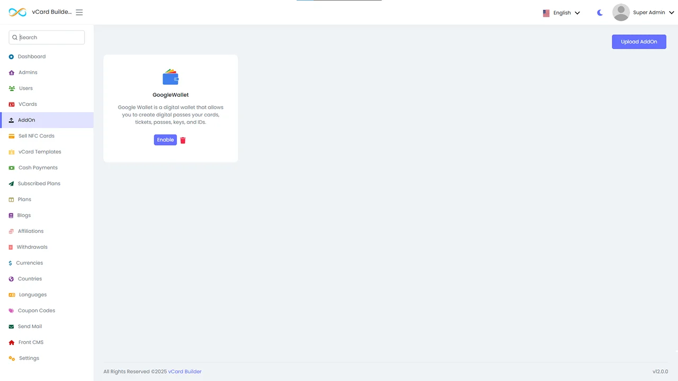The width and height of the screenshot is (678, 381).
Task: Open the English language dropdown
Action: [x=561, y=13]
